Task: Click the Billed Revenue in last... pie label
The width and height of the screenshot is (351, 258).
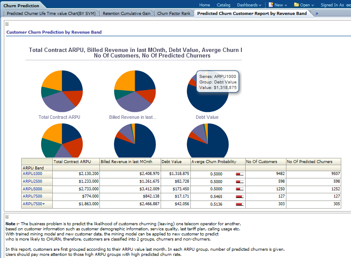Action: 133,117
